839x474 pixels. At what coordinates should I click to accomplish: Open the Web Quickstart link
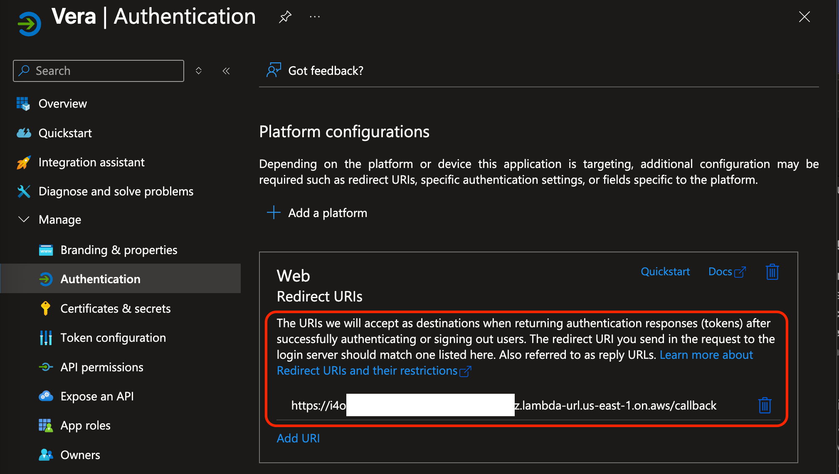pyautogui.click(x=665, y=272)
